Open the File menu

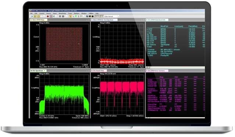click(x=31, y=14)
